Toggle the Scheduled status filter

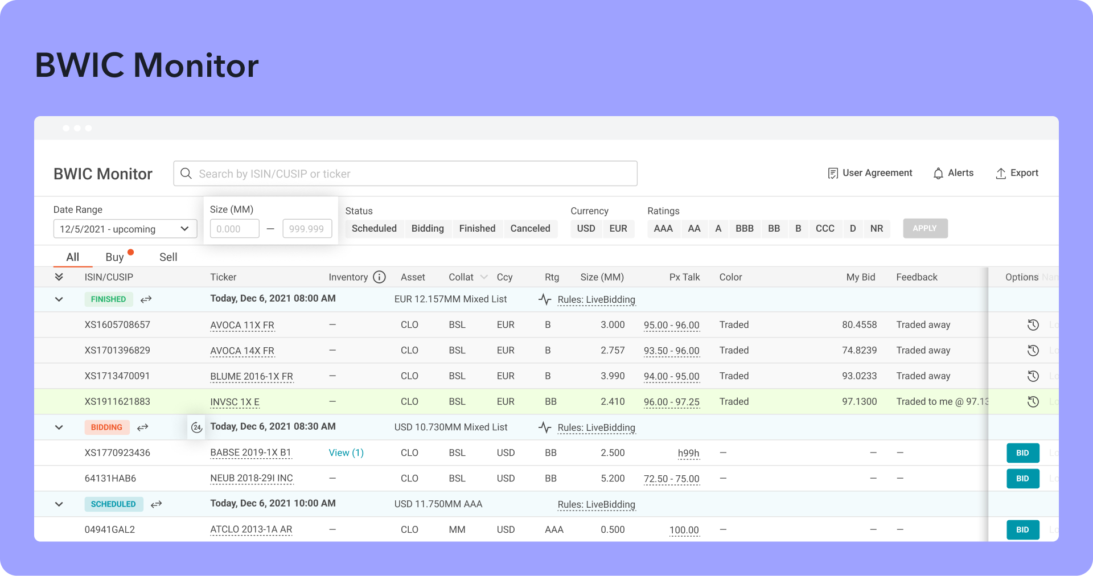(374, 229)
